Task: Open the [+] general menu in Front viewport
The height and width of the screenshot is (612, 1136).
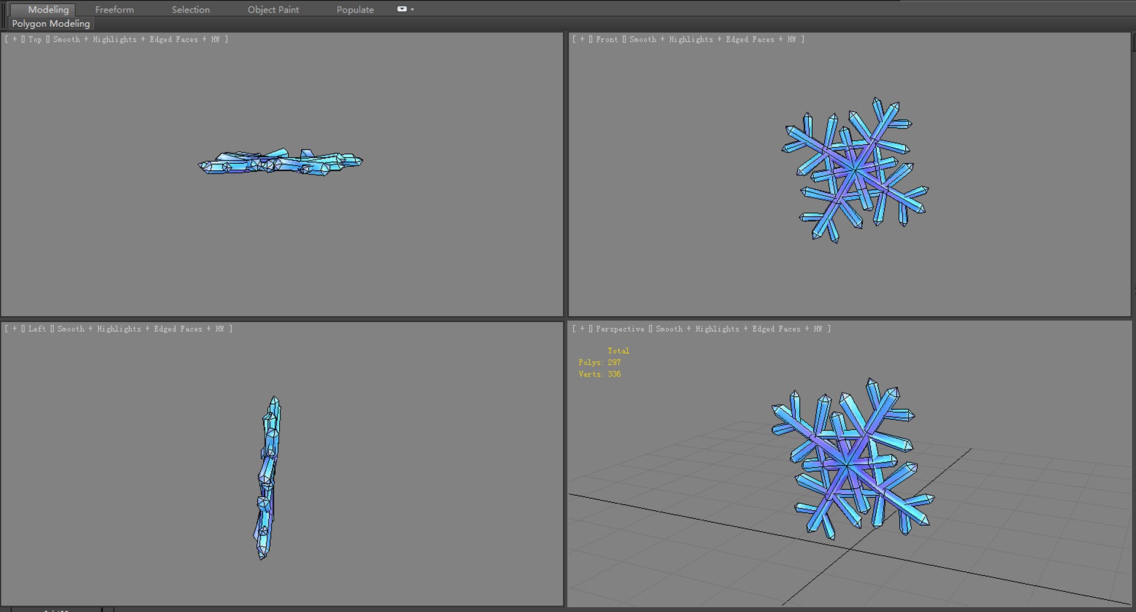Action: pyautogui.click(x=582, y=40)
